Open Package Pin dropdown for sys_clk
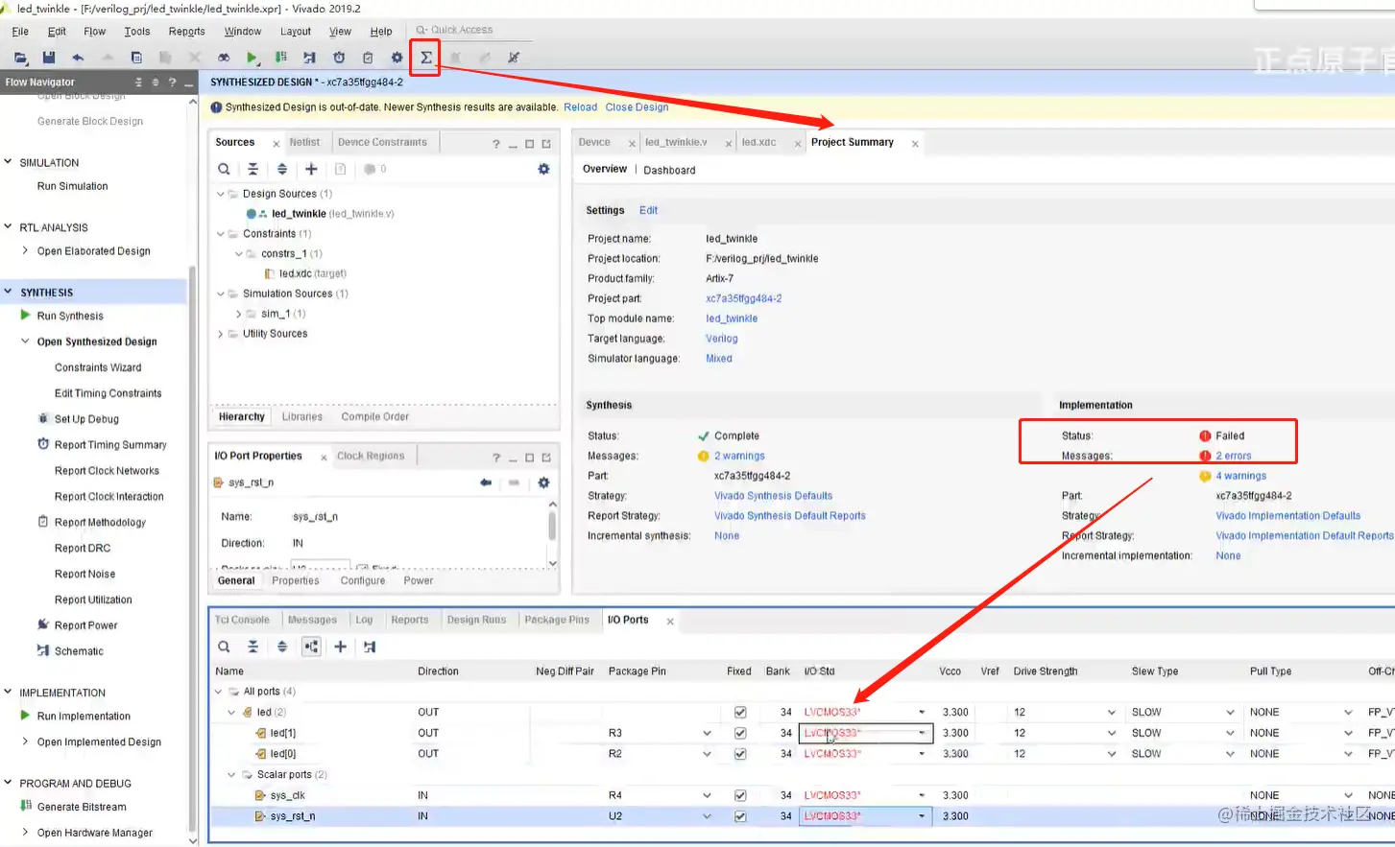 (708, 795)
